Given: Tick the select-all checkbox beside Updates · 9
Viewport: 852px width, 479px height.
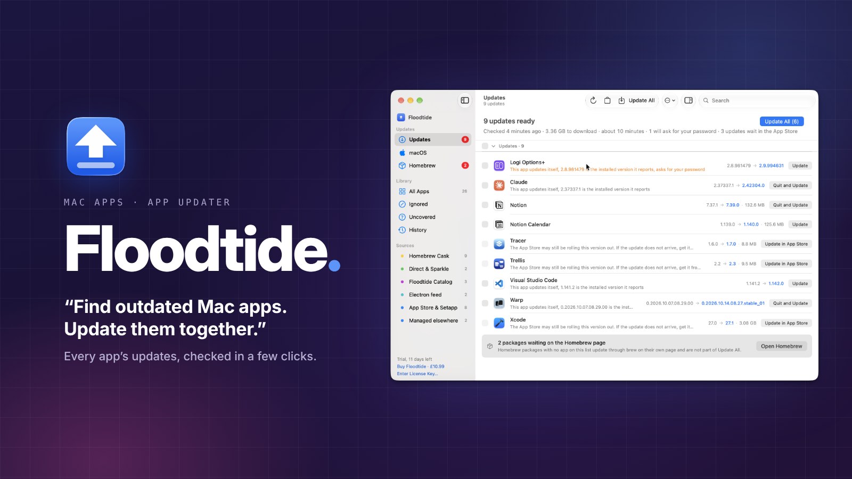Looking at the screenshot, I should 485,146.
